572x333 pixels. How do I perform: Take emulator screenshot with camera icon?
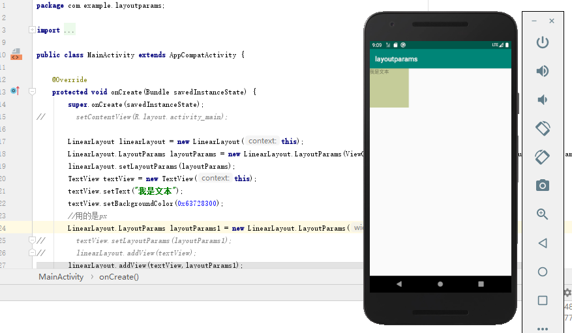pyautogui.click(x=543, y=186)
